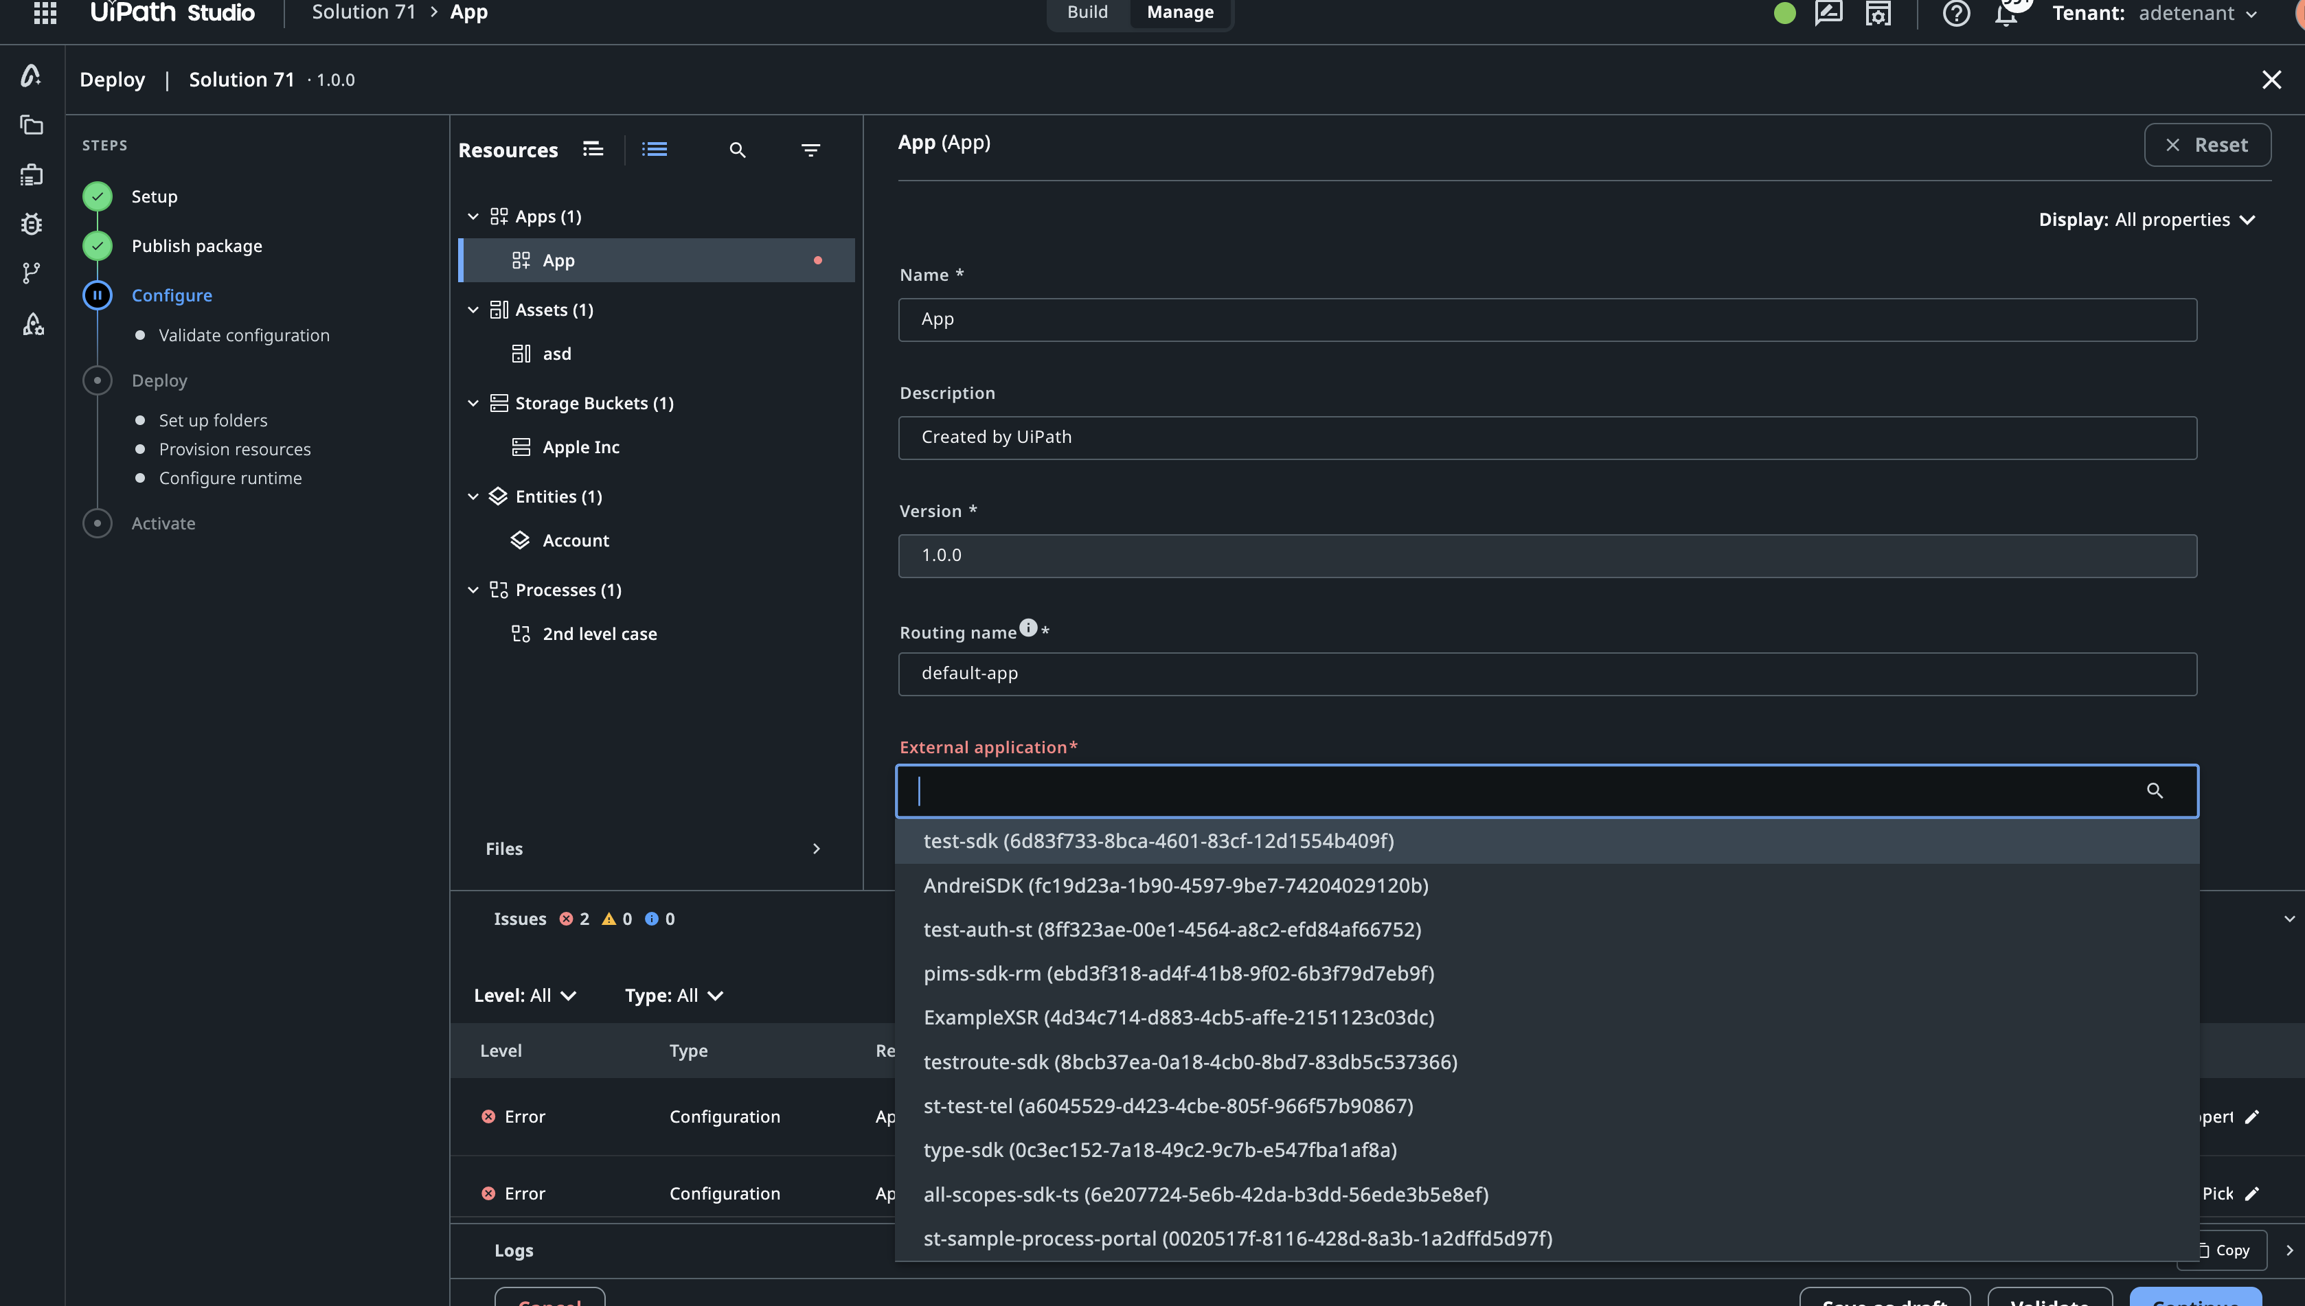This screenshot has width=2305, height=1306.
Task: Copy logs with the Copy button
Action: pos(2223,1250)
